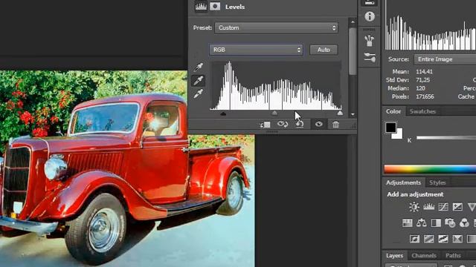Reset adjustment to defaults

[x=300, y=124]
